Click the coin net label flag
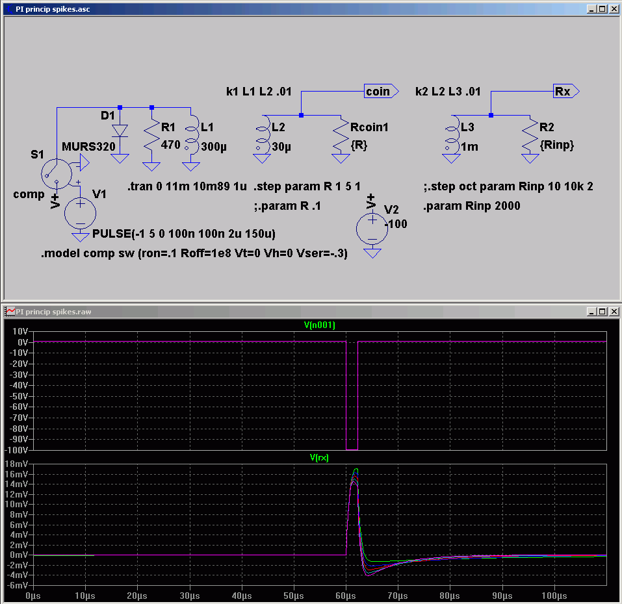 (x=379, y=92)
